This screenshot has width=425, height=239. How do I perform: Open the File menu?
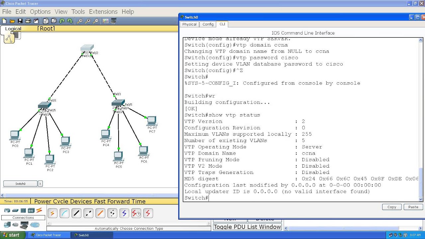[x=7, y=12]
